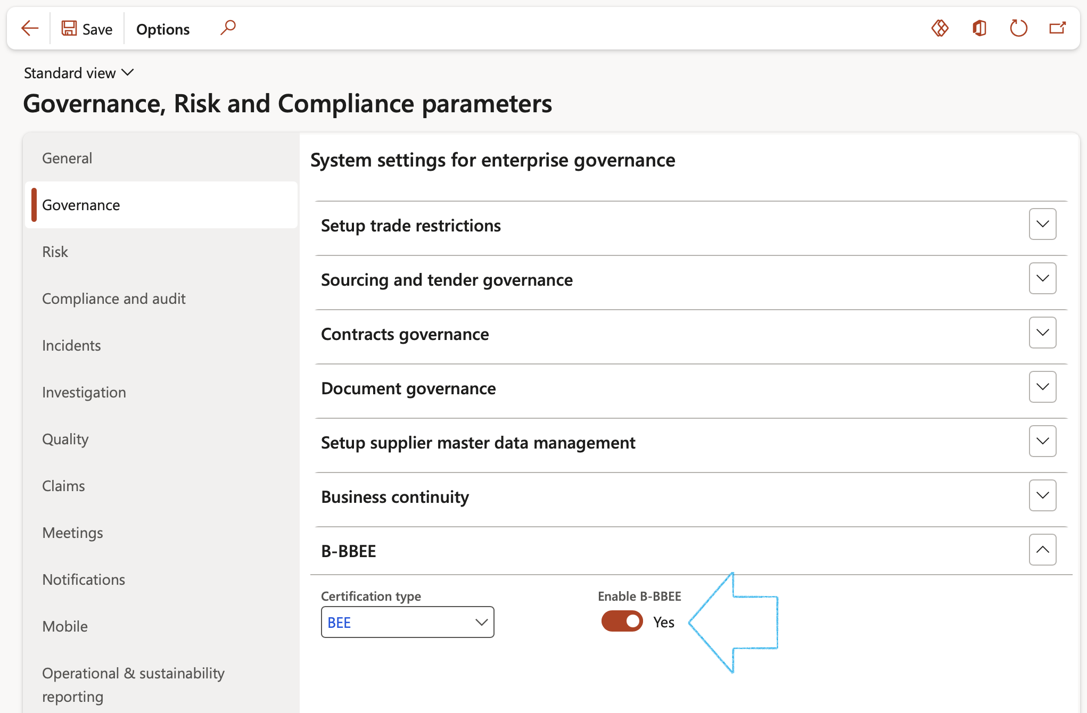Open in Office icon
The width and height of the screenshot is (1087, 713).
pyautogui.click(x=979, y=28)
